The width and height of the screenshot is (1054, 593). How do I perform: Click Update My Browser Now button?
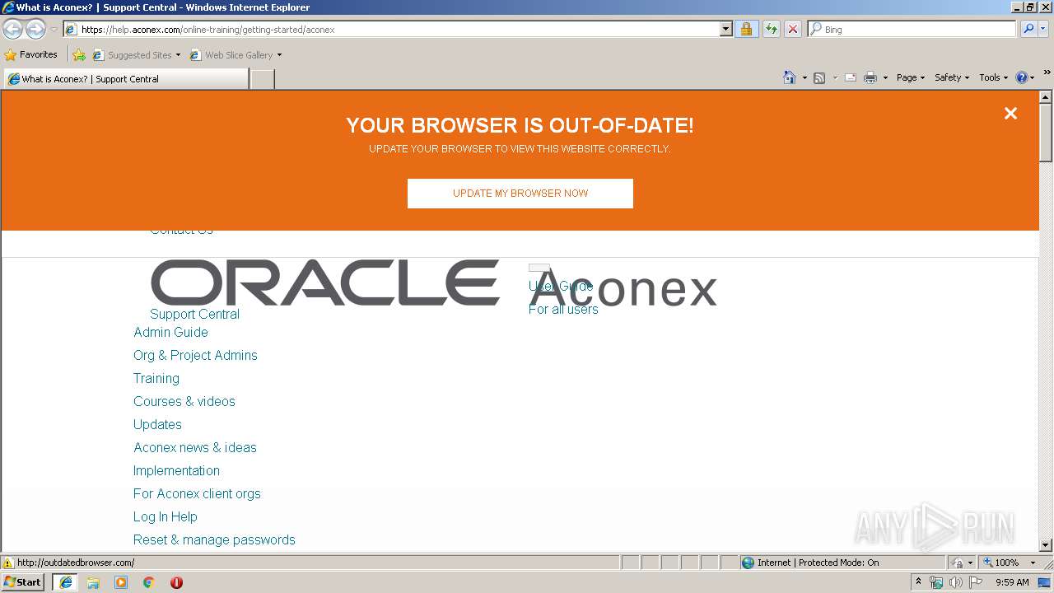tap(520, 194)
